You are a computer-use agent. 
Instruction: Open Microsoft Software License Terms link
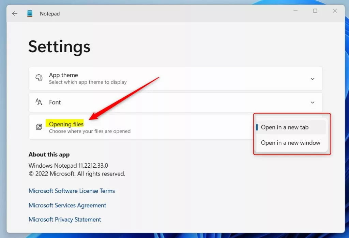click(x=72, y=191)
